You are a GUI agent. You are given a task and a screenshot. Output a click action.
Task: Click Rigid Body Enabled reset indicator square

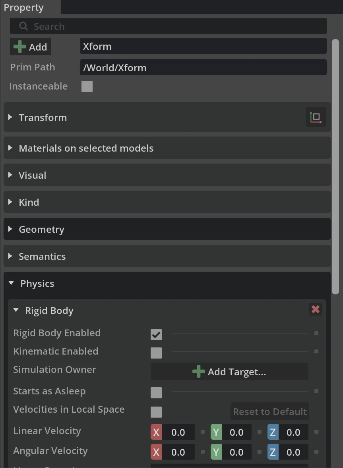click(316, 333)
